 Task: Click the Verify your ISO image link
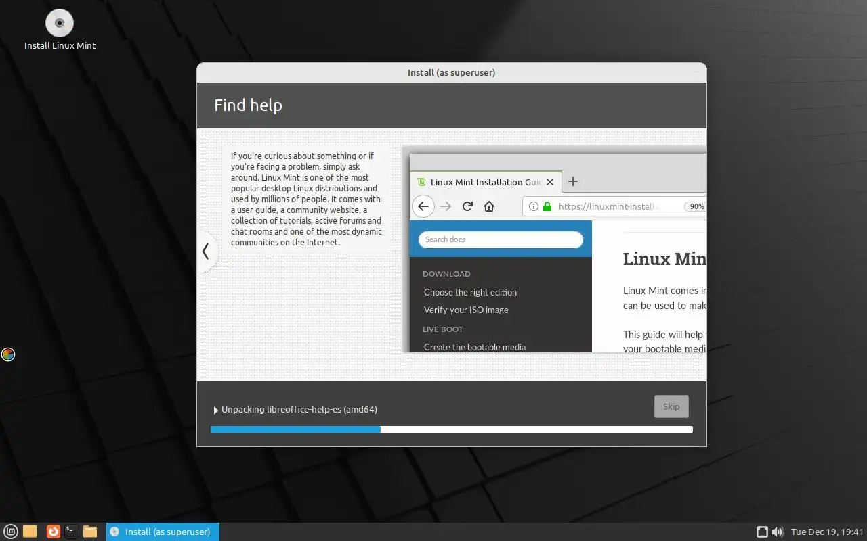coord(466,310)
